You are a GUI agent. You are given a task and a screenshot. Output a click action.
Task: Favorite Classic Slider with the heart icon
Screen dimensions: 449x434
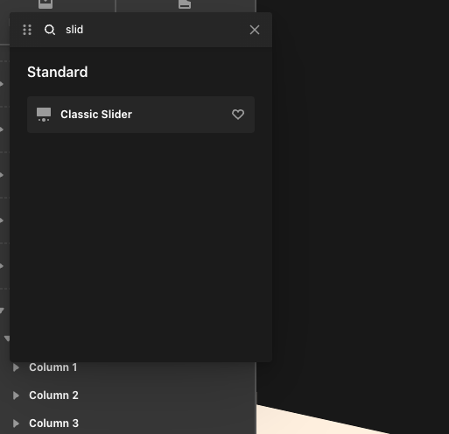click(238, 115)
